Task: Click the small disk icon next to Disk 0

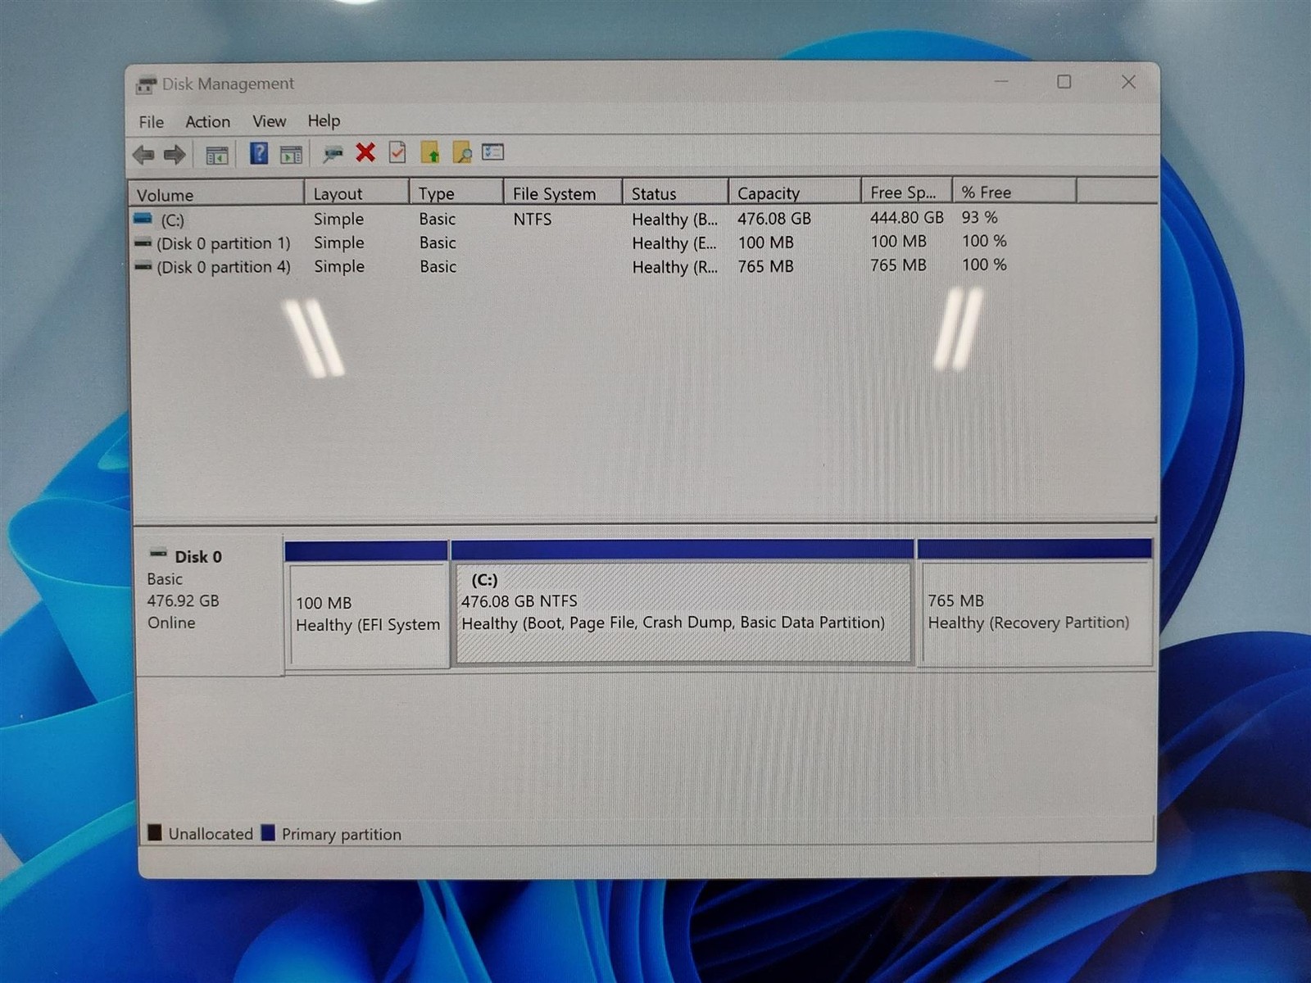Action: click(x=159, y=555)
